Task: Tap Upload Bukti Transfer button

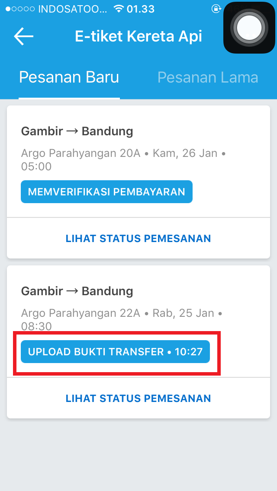Action: pos(116,352)
